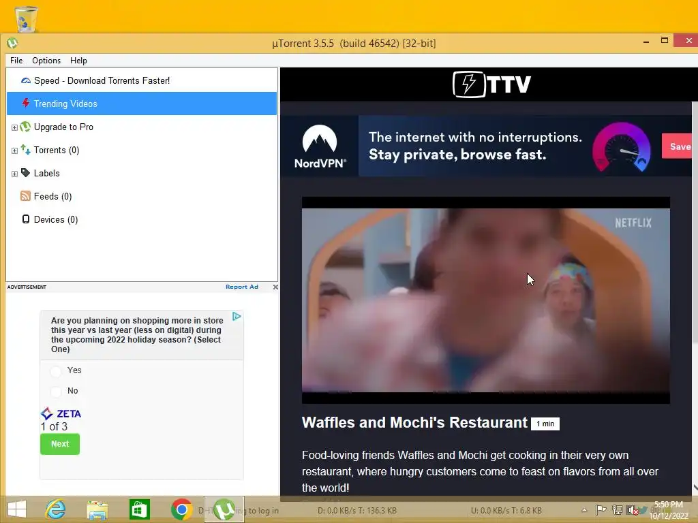Click the 1 min duration badge
Viewport: 698px width, 523px height.
click(545, 424)
